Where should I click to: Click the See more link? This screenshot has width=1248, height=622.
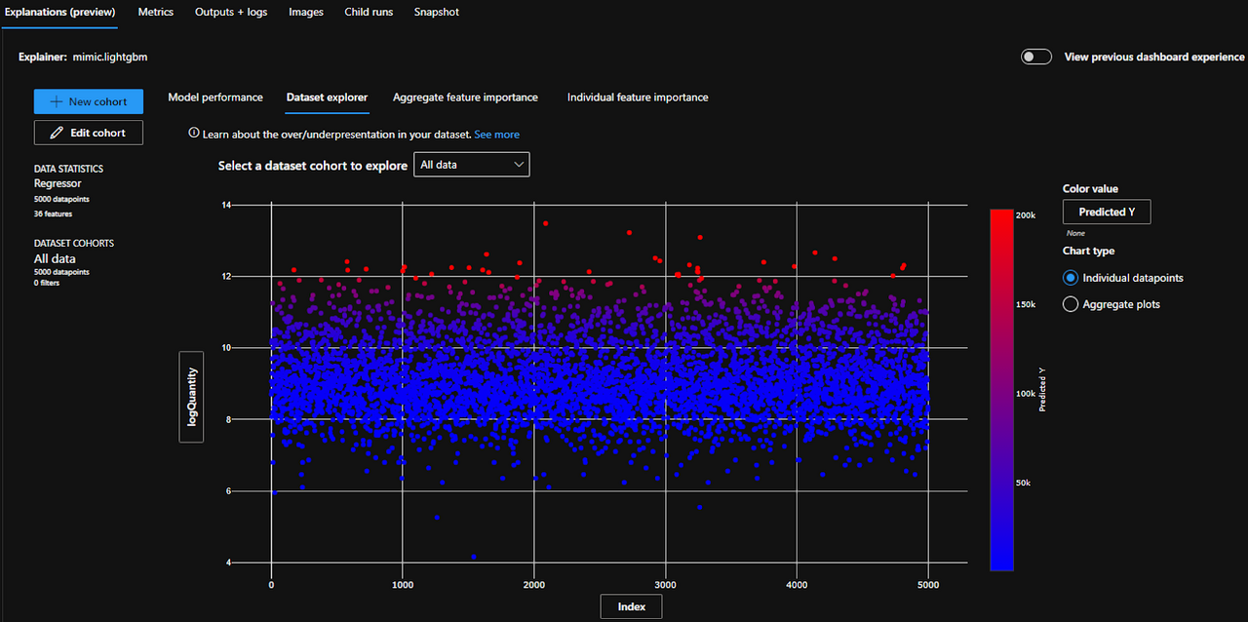click(496, 134)
